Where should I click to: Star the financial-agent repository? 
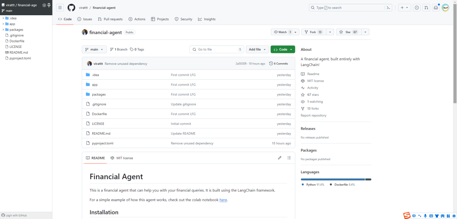(x=349, y=32)
